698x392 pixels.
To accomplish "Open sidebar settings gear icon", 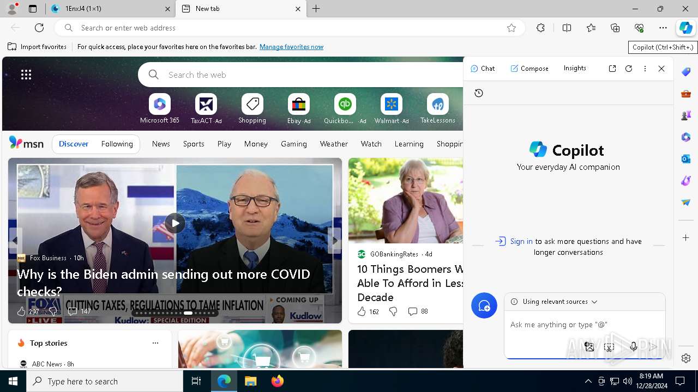I will 686,358.
